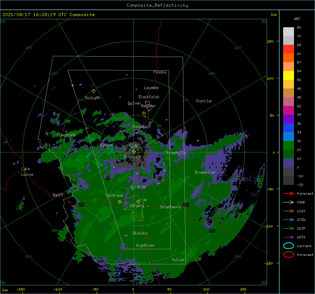Click the Banff town label
This screenshot has height=294, width=315.
[x=58, y=195]
